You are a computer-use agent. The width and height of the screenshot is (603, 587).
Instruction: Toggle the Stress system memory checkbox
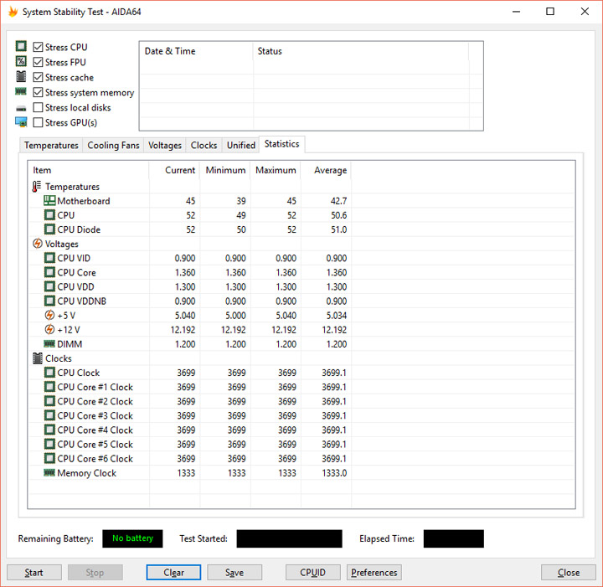(x=38, y=92)
